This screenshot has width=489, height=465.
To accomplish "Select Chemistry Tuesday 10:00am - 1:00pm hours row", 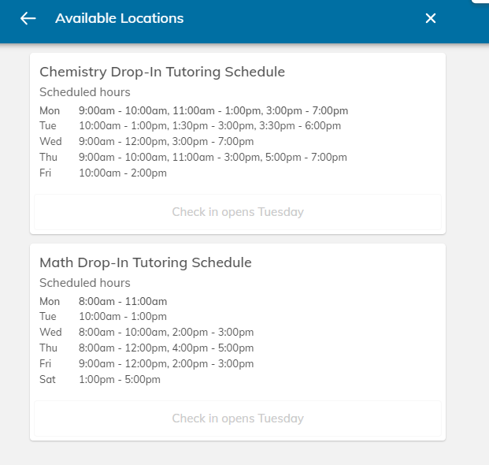I will [x=209, y=126].
